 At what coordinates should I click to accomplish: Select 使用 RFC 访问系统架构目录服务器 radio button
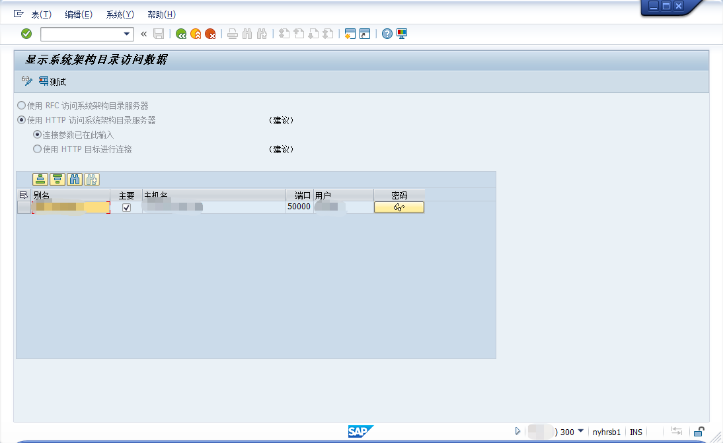21,106
